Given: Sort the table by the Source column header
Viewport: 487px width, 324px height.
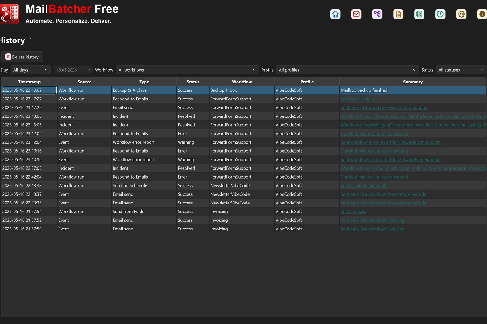Looking at the screenshot, I should tap(84, 82).
